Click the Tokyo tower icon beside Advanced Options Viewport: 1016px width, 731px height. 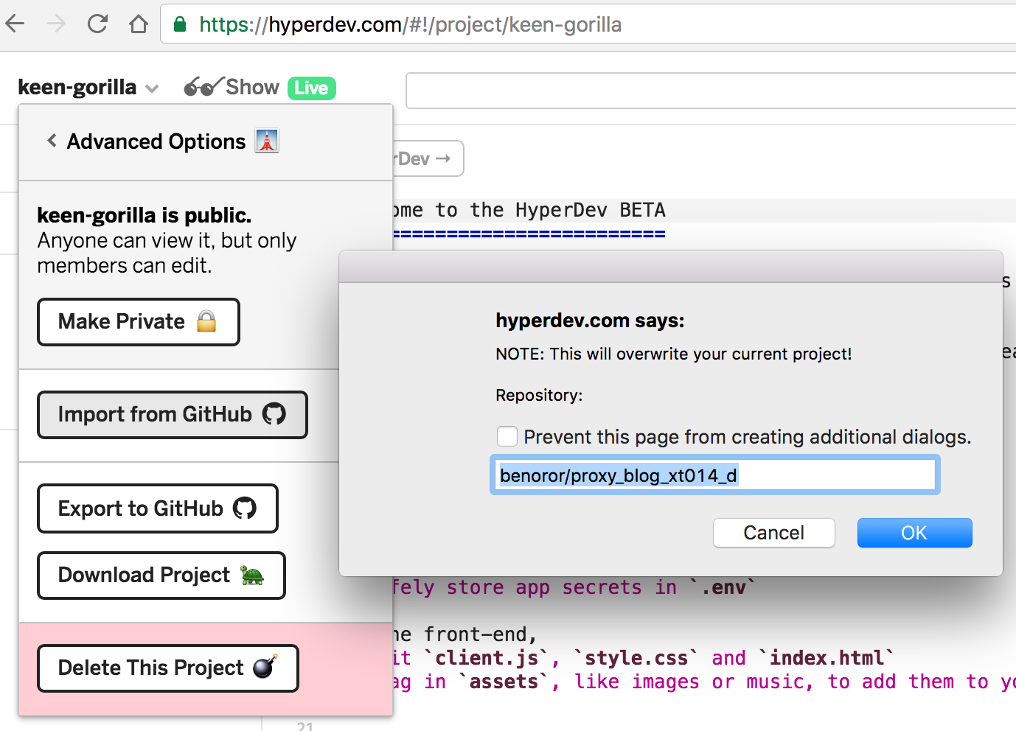pos(267,140)
